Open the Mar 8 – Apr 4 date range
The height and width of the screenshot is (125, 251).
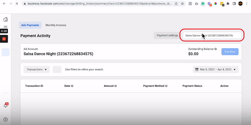[216, 70]
